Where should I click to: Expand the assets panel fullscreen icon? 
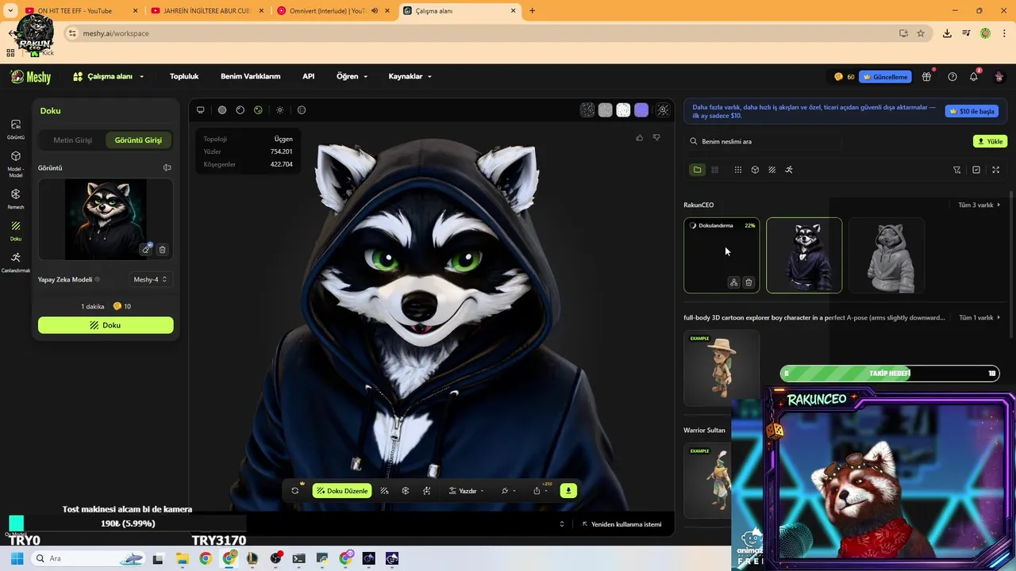click(996, 170)
